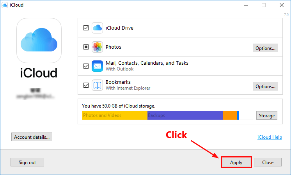Close the iCloud window from title bar
Image resolution: width=291 pixels, height=175 pixels.
(x=281, y=5)
